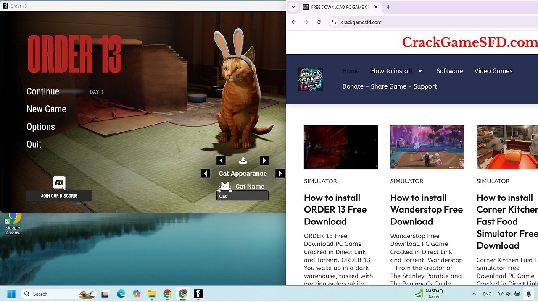
Task: Click the taskbar Search box
Action: click(59, 294)
